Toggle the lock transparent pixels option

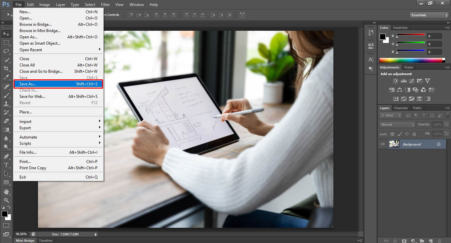392,134
